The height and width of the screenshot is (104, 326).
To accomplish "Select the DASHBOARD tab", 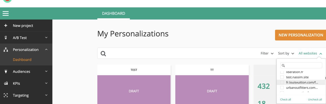I will pyautogui.click(x=114, y=13).
